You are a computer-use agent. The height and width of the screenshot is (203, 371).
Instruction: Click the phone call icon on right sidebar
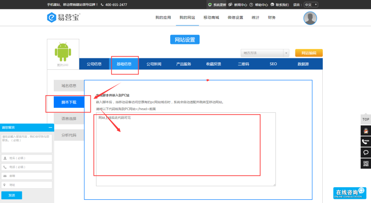pyautogui.click(x=365, y=141)
